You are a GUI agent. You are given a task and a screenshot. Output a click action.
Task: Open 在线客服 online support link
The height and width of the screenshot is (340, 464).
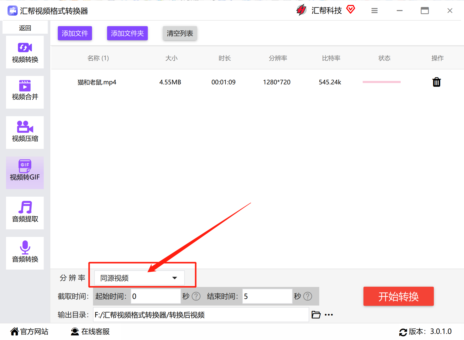tap(90, 331)
